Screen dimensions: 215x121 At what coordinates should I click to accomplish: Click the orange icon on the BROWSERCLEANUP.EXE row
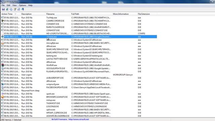(2, 97)
